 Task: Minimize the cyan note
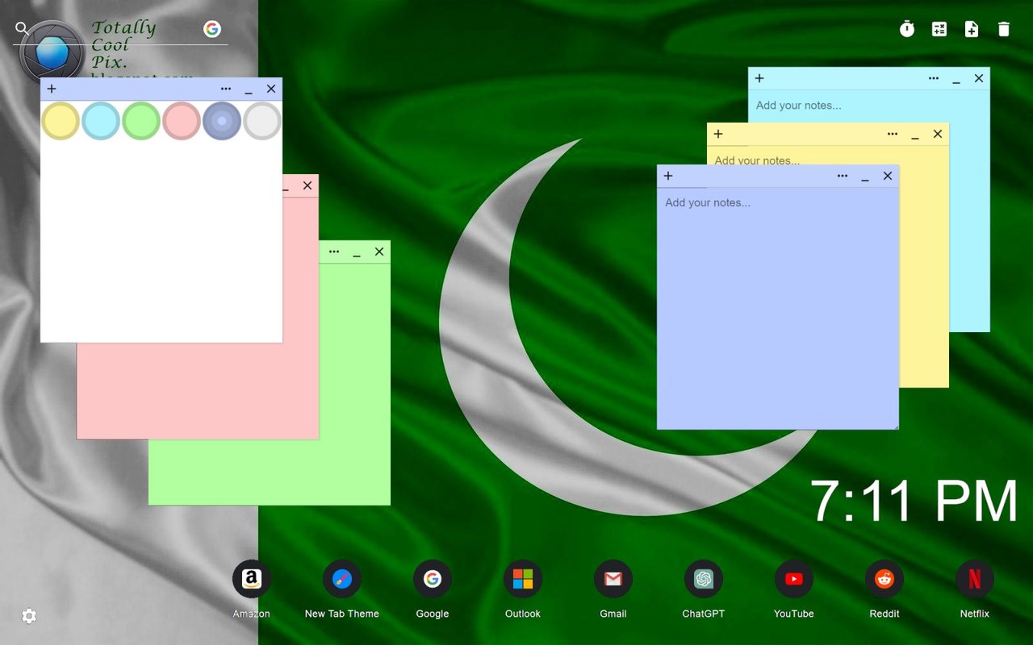click(x=956, y=80)
